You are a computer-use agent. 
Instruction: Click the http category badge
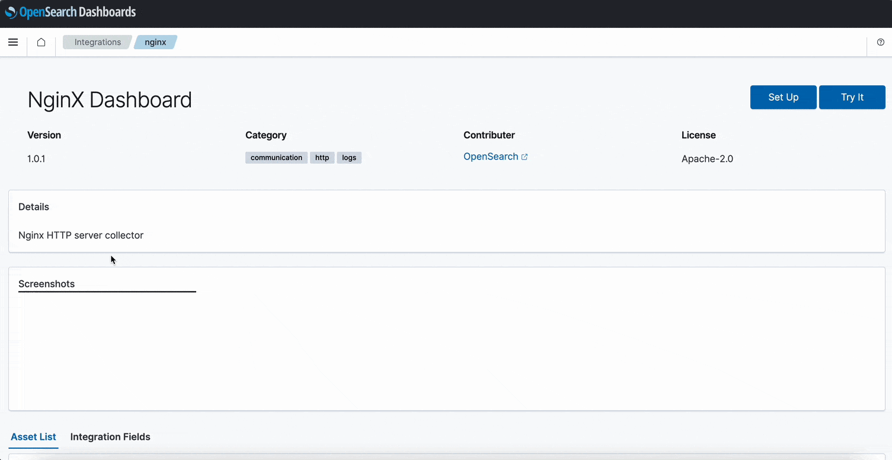322,158
